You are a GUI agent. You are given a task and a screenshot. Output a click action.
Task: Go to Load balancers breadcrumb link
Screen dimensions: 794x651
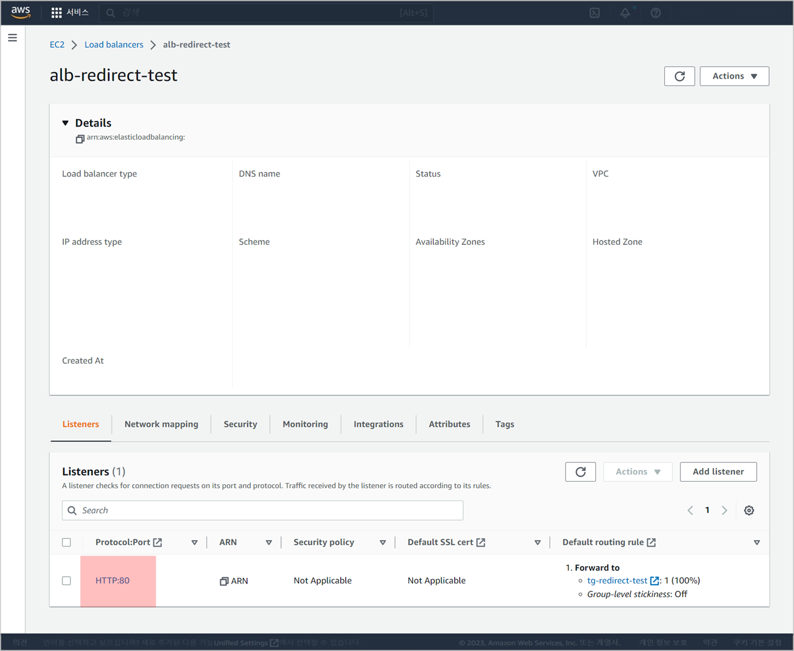click(x=114, y=45)
